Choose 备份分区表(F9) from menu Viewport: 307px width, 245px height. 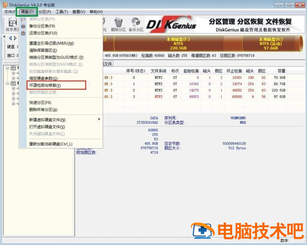[42, 26]
